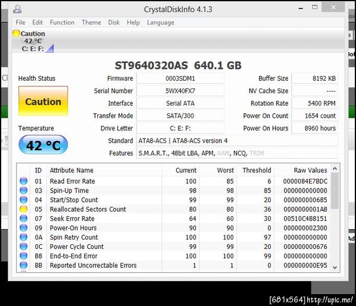Minimize the CrystalDiskInfo window
Screen dimensions: 356x306
point(301,8)
